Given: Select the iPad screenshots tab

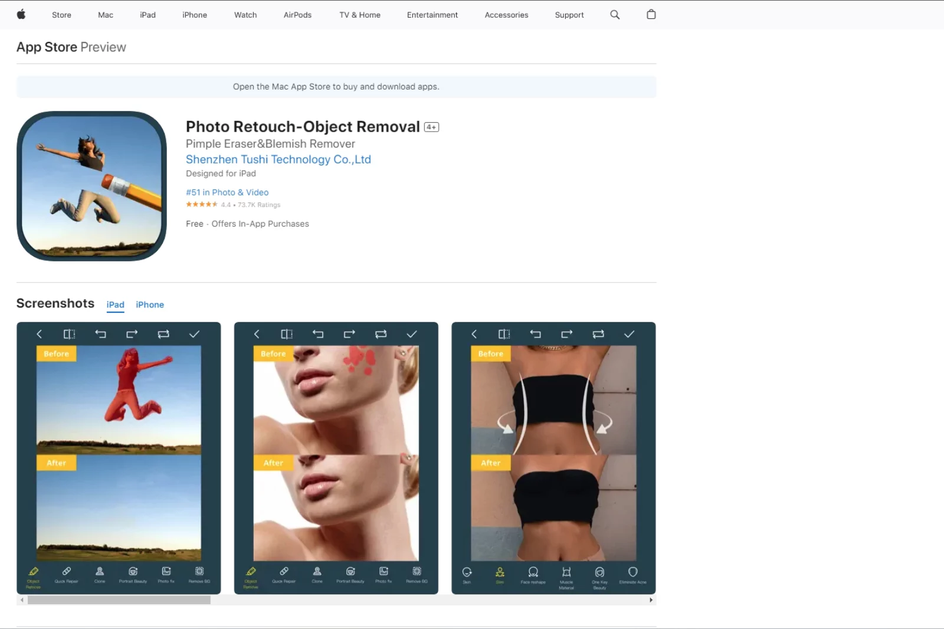Looking at the screenshot, I should [116, 304].
